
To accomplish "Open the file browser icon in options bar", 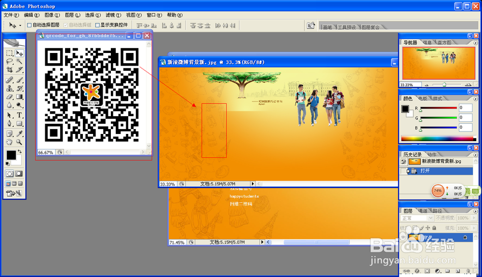I will (x=311, y=26).
